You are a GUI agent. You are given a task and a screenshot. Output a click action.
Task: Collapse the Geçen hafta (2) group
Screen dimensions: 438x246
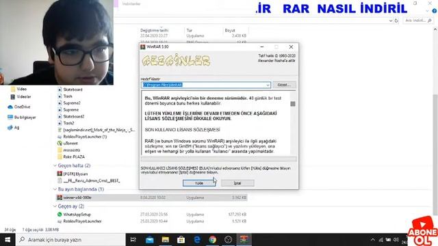(x=55, y=165)
